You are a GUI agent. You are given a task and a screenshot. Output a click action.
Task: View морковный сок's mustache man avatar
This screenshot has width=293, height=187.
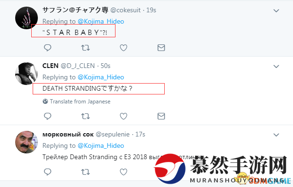tap(27, 142)
